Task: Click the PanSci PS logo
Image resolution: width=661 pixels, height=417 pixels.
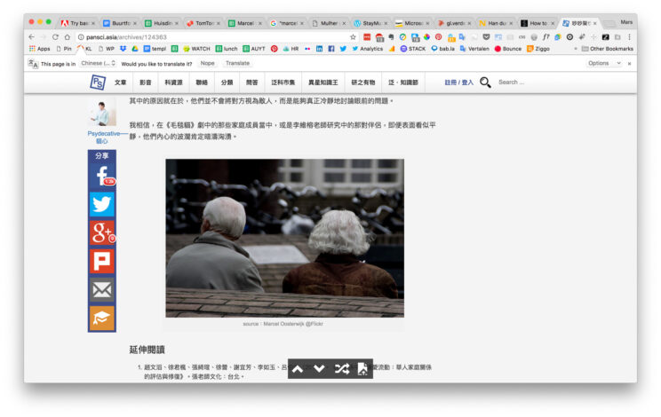Action: coord(97,83)
